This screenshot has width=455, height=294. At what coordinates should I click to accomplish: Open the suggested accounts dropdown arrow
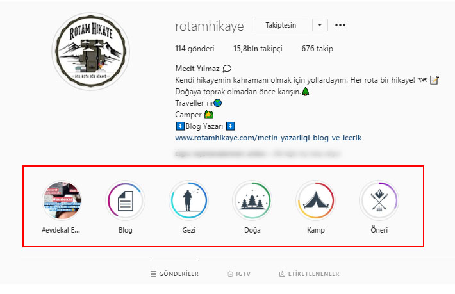pos(320,25)
